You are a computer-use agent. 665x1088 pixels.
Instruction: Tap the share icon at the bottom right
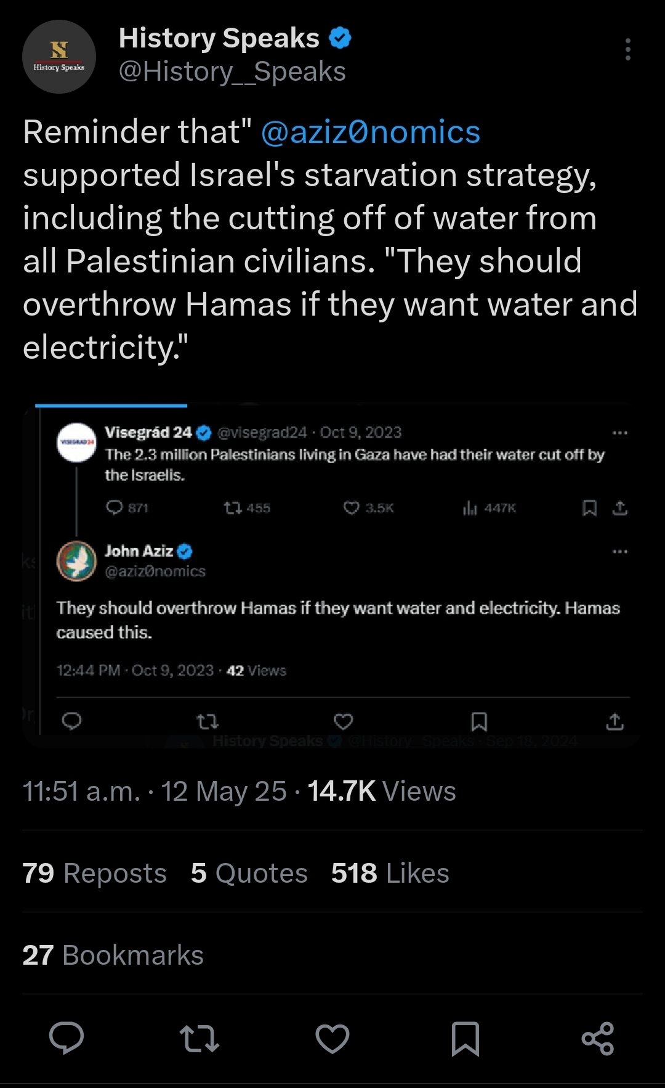pos(598,1038)
